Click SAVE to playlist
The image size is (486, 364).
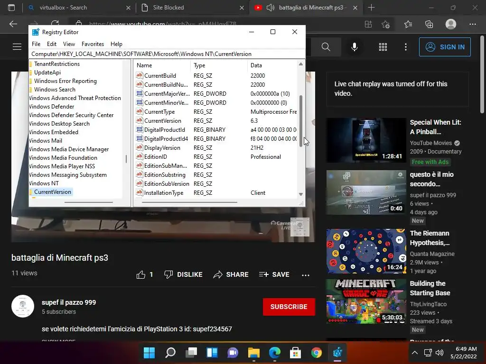[274, 274]
